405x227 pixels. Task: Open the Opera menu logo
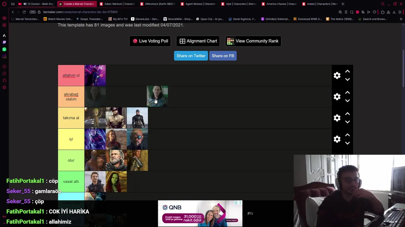4,4
